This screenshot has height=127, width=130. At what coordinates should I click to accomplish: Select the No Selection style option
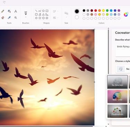(x=118, y=82)
